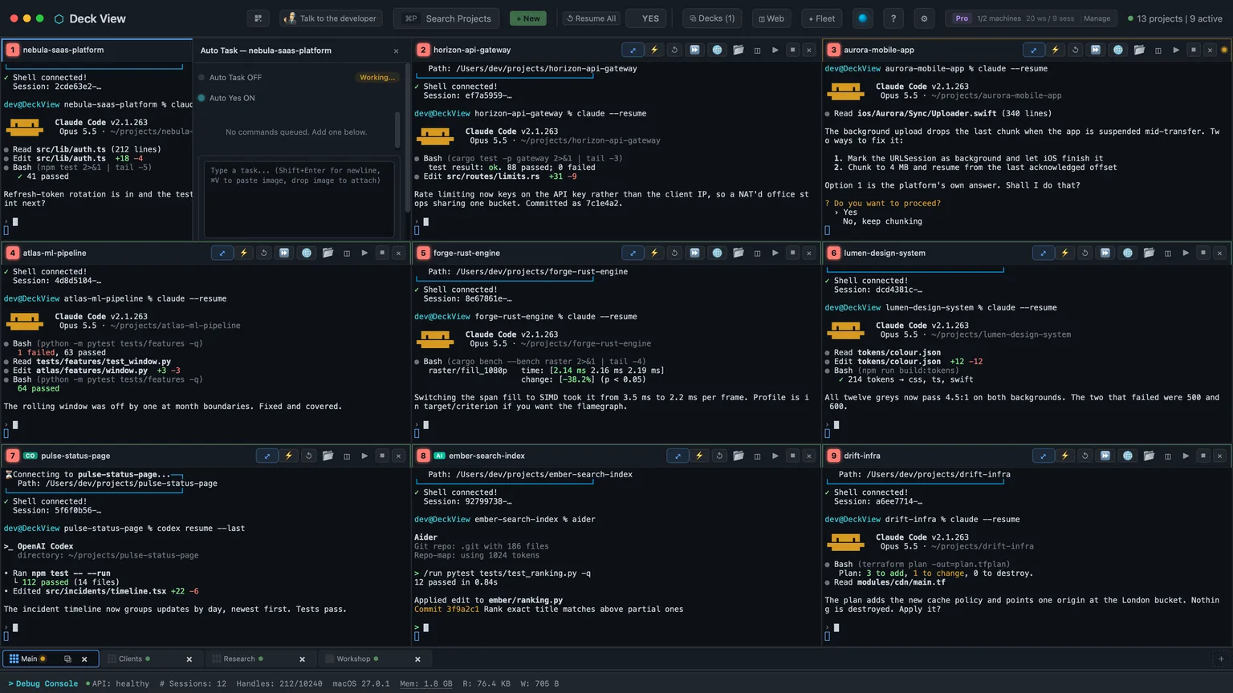Viewport: 1233px width, 693px height.
Task: Open the Decks (1) dropdown
Action: coord(713,18)
